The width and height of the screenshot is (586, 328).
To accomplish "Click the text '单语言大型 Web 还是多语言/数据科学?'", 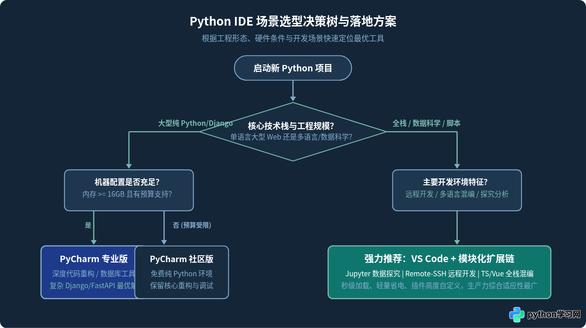I will pos(291,137).
